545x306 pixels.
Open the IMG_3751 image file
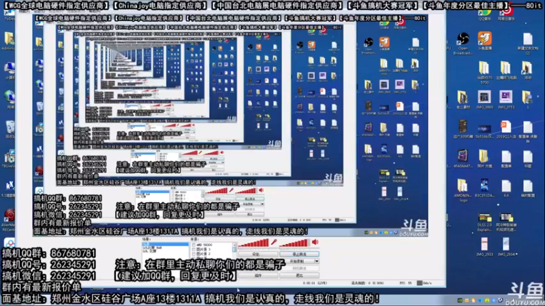[506, 100]
